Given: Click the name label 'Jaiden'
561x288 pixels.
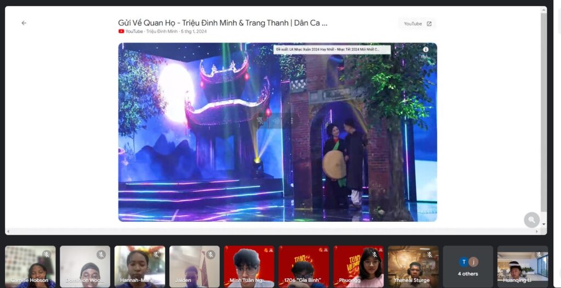Looking at the screenshot, I should [183, 280].
